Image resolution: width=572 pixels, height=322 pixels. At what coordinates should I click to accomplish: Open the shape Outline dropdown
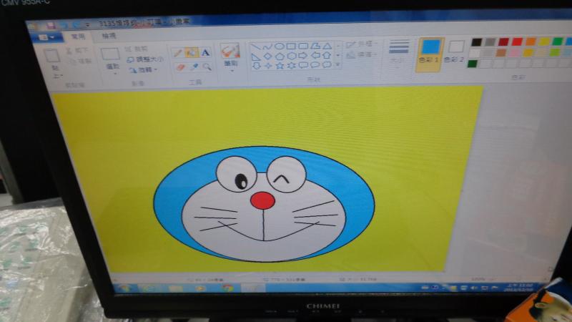tap(362, 44)
